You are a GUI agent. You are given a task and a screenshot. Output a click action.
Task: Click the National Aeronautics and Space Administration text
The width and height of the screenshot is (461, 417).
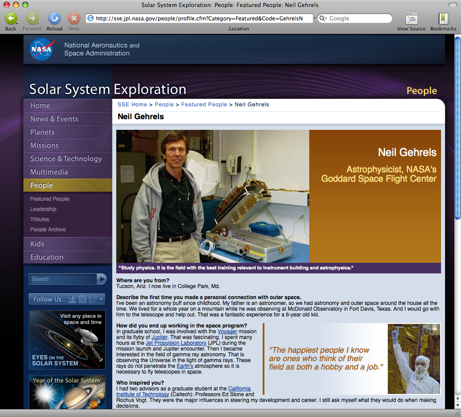point(102,49)
